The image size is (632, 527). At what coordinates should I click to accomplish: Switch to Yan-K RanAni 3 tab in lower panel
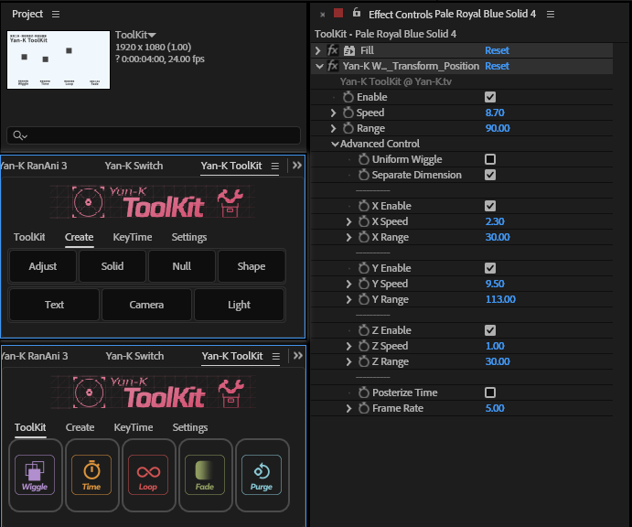click(34, 356)
